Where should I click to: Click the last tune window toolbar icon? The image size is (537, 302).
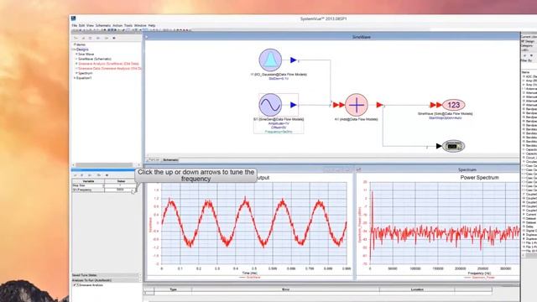107,175
